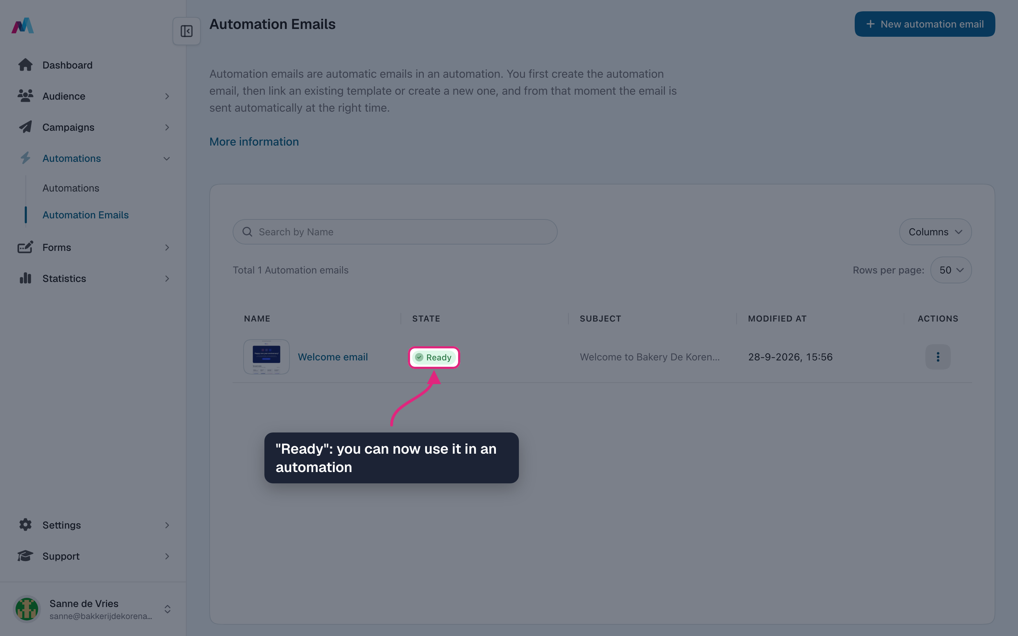Open actions menu for Welcome email
The height and width of the screenshot is (636, 1018).
pos(938,357)
